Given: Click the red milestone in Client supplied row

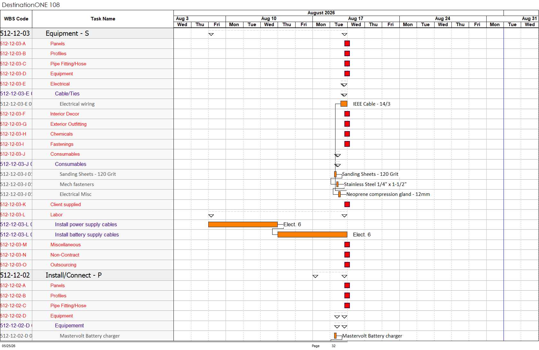Looking at the screenshot, I should tap(347, 204).
